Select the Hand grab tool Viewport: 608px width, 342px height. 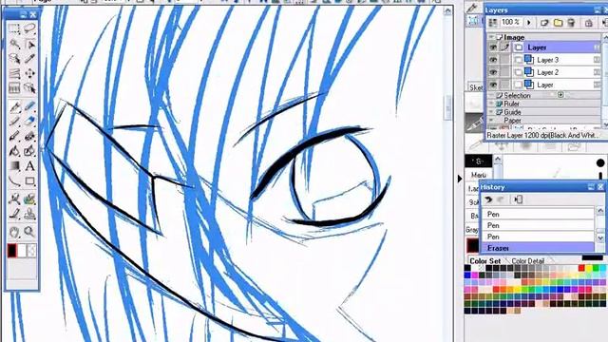(x=14, y=232)
